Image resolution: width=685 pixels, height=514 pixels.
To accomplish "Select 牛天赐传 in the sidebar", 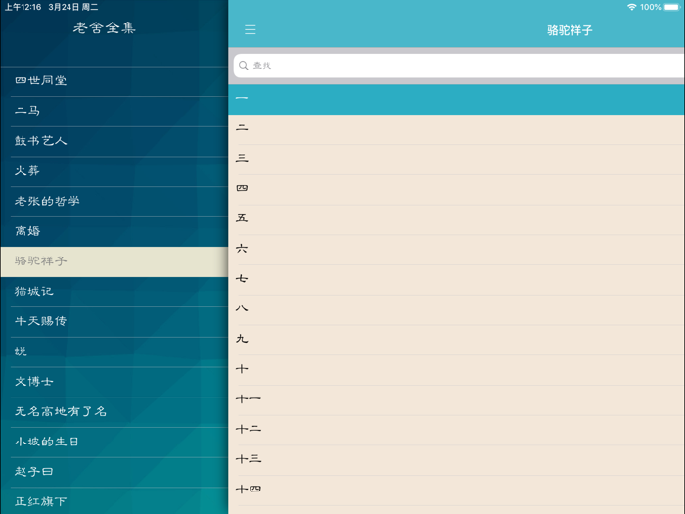I will (x=114, y=322).
